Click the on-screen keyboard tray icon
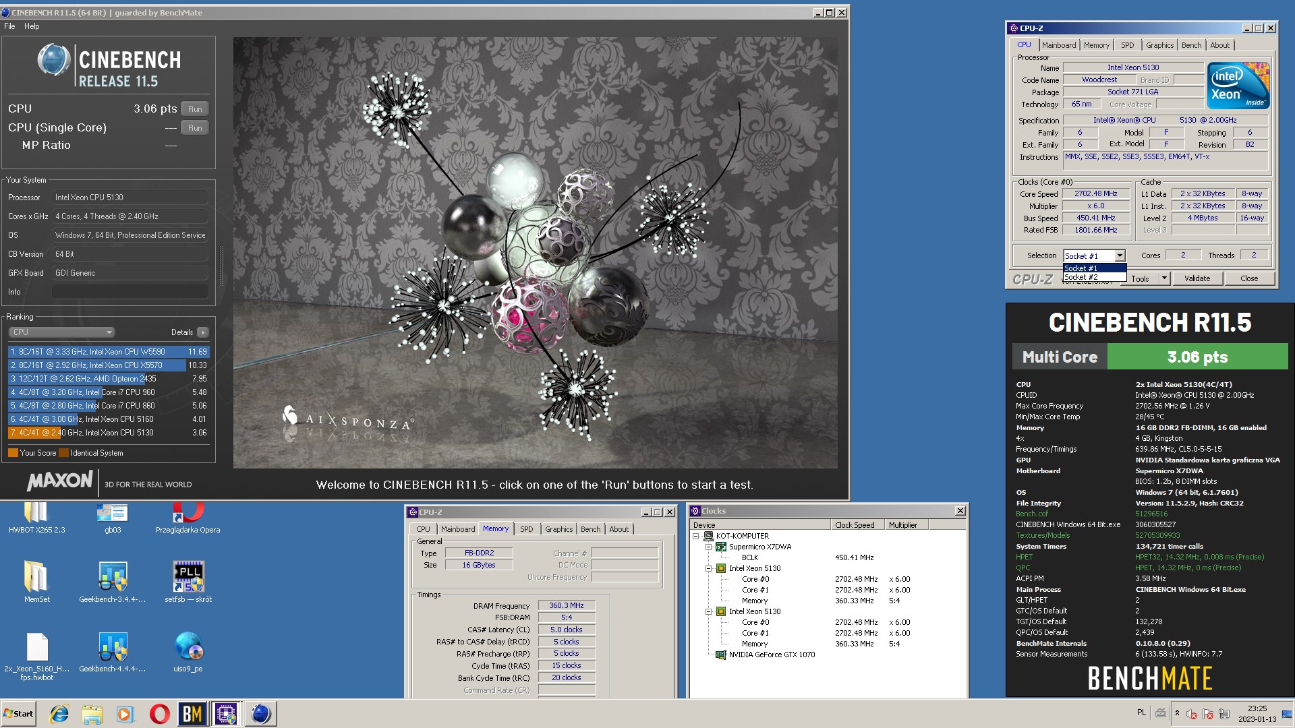The width and height of the screenshot is (1295, 728). [1161, 712]
